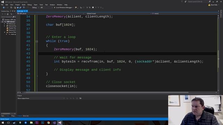This screenshot has height=125, width=223.
Task: Open the Window menu
Action: coord(60,5)
